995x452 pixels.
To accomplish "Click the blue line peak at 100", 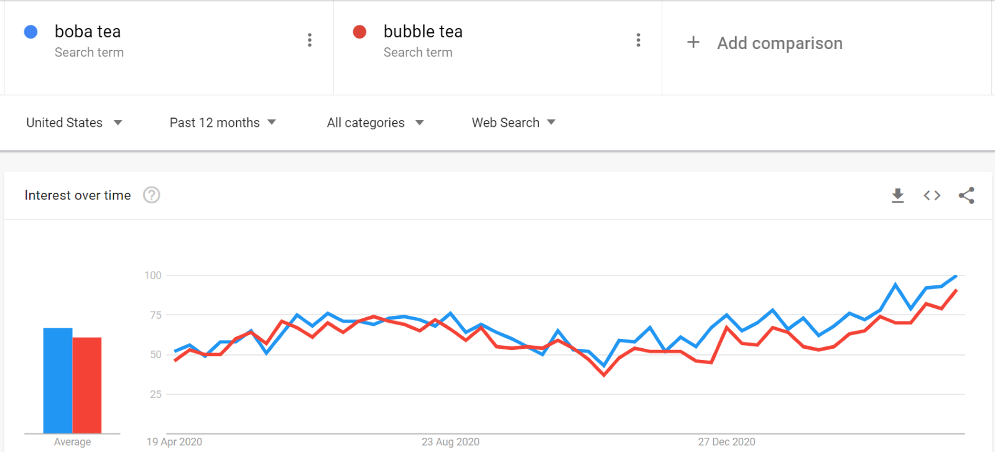I will [x=955, y=275].
